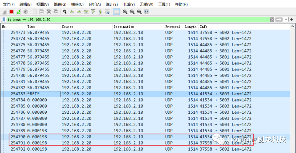Go back to previous packet arrow
Viewport: 296px width, 153px height.
pos(72,12)
